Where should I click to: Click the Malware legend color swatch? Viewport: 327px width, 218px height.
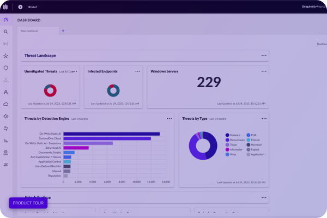pyautogui.click(x=227, y=135)
